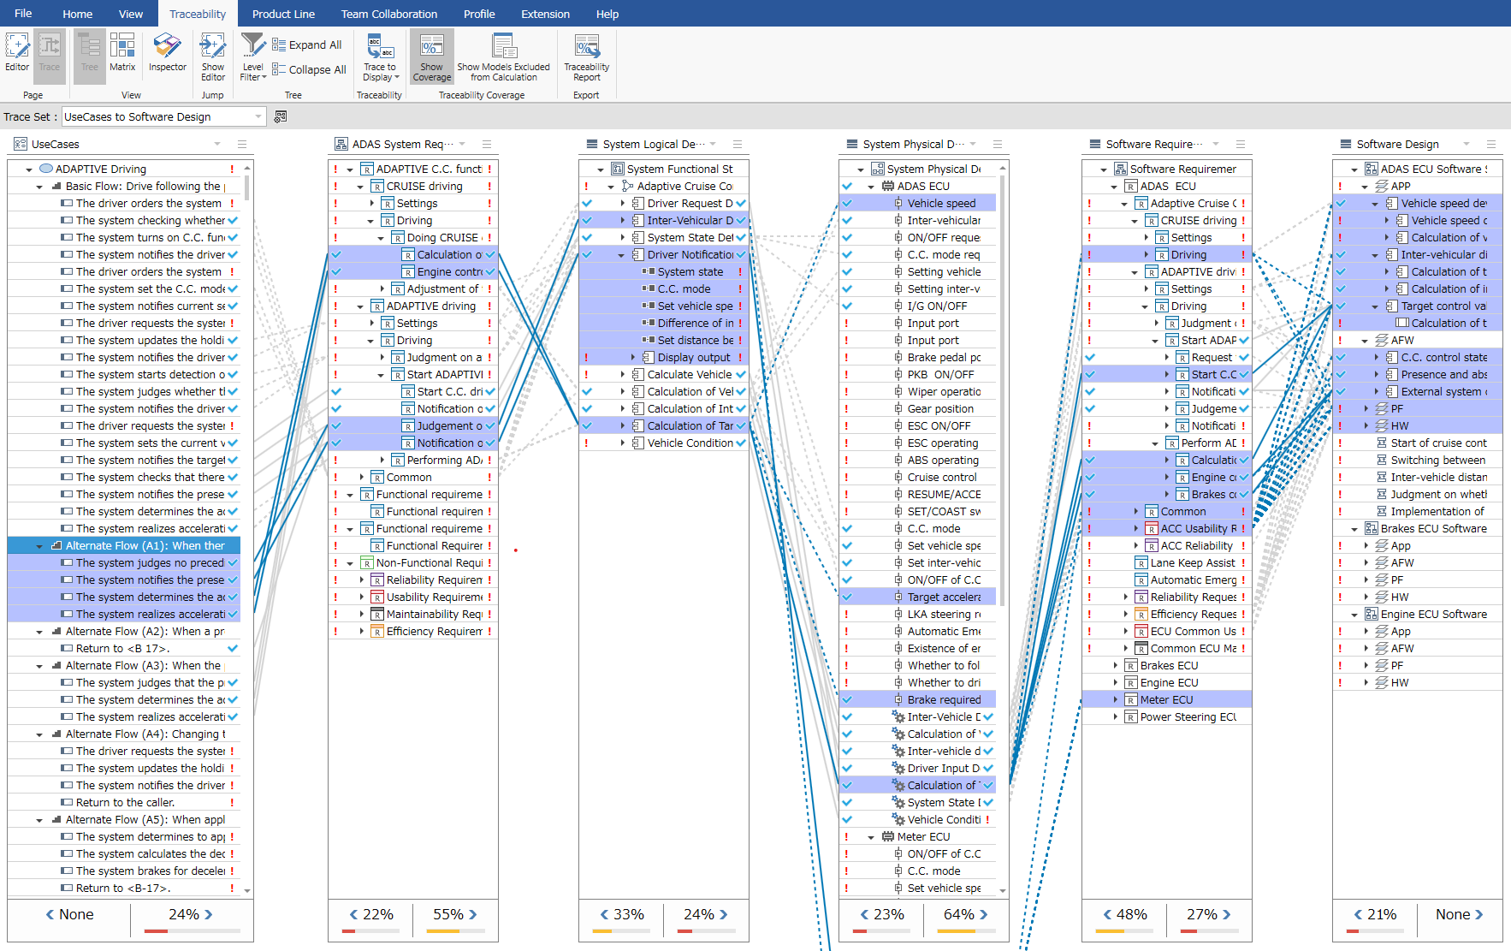Open Software Design column menu icon
This screenshot has height=951, width=1511.
coord(1491,144)
